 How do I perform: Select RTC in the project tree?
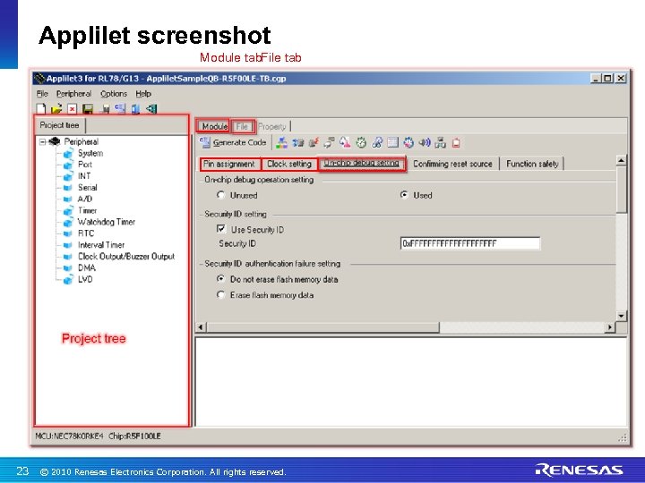(x=86, y=233)
